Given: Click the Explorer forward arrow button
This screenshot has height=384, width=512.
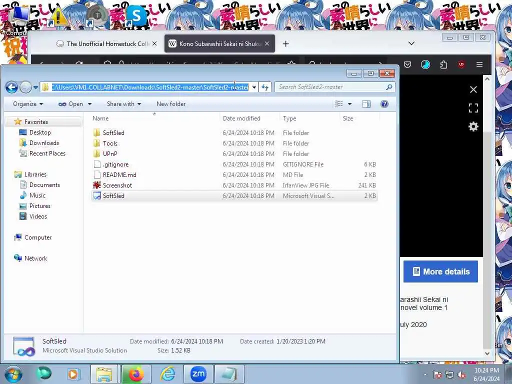Looking at the screenshot, I should point(26,87).
